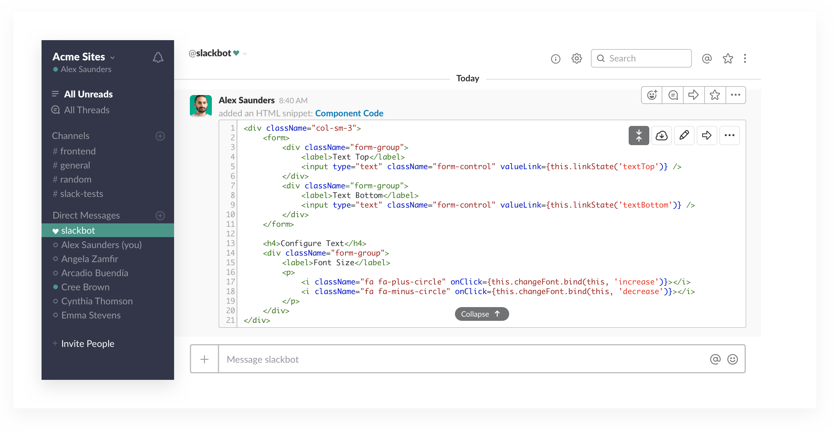Add a reaction to Alex's message
The height and width of the screenshot is (432, 834).
[x=652, y=95]
